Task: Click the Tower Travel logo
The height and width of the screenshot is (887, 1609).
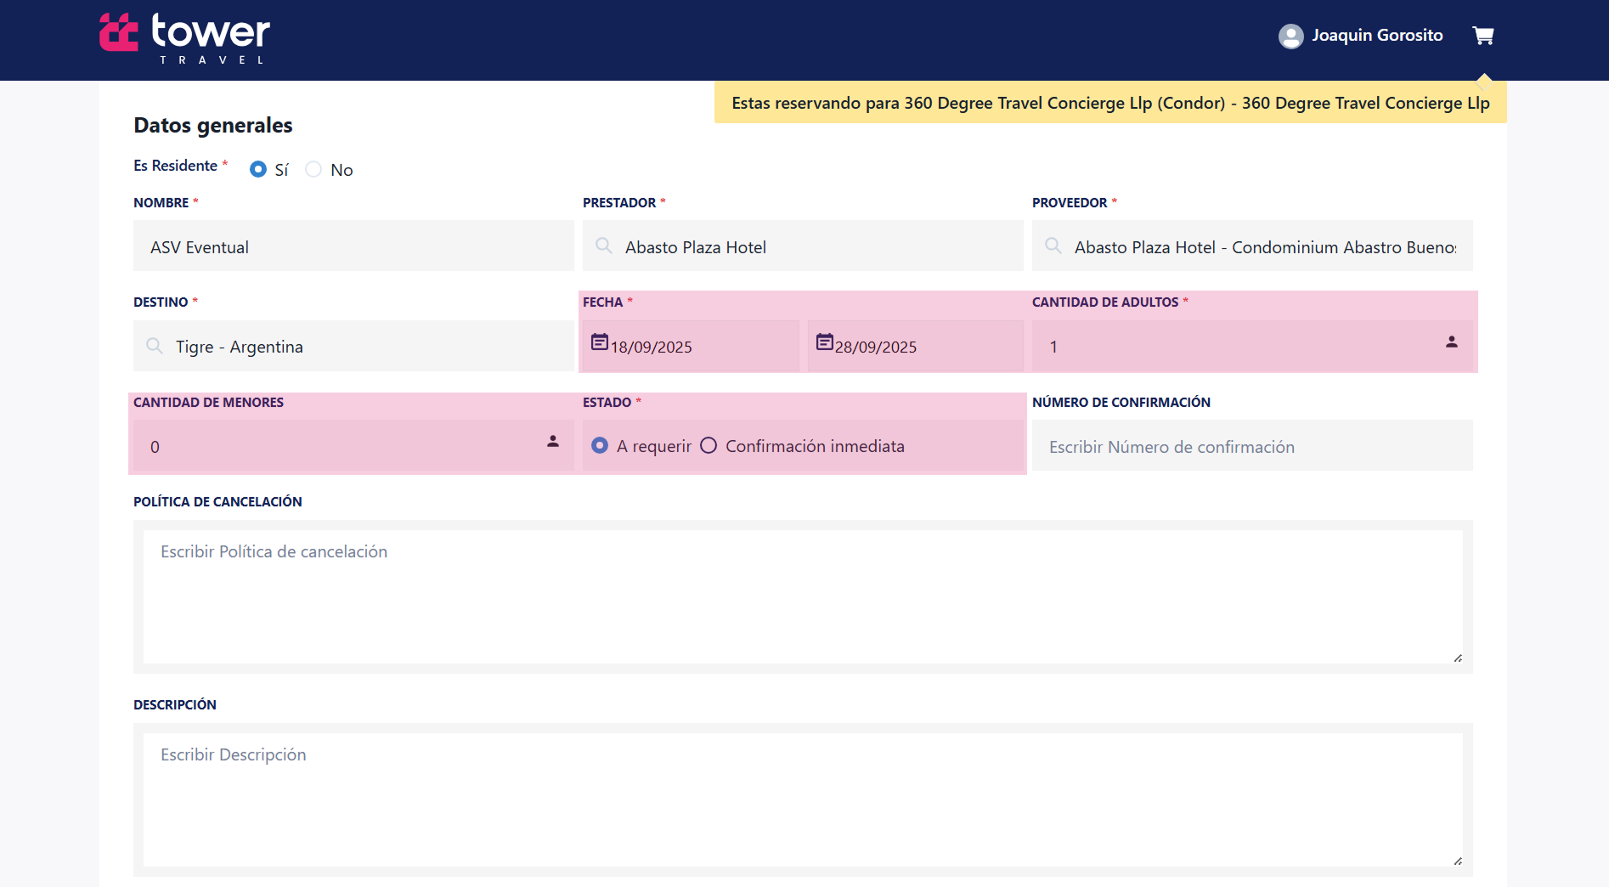Action: click(x=184, y=37)
